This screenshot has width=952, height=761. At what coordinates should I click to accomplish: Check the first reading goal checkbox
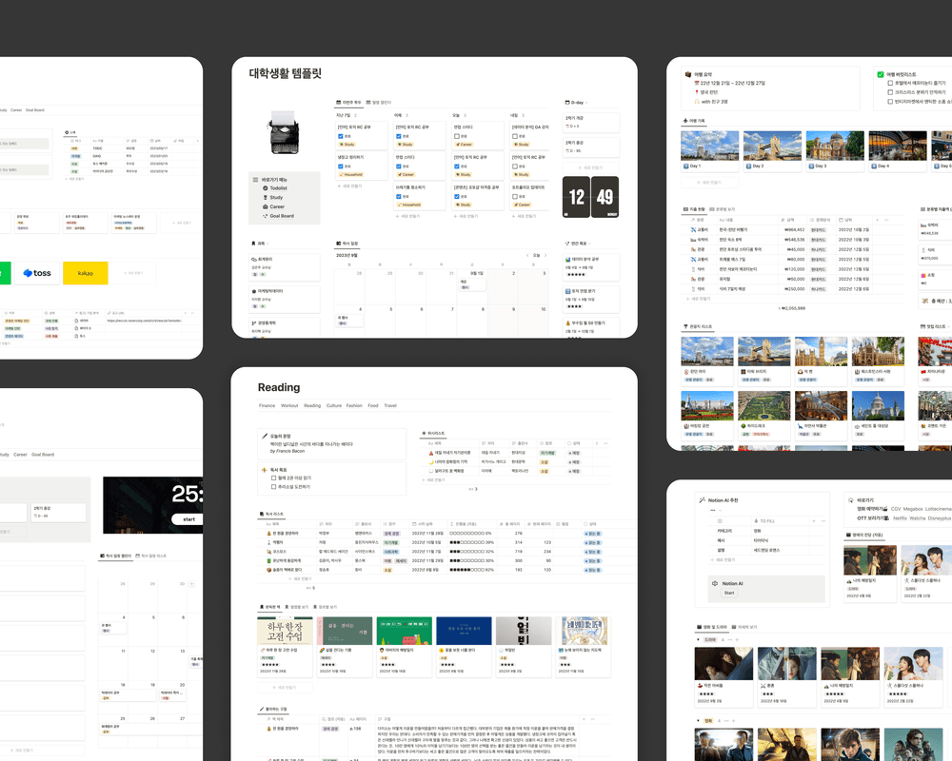(274, 478)
